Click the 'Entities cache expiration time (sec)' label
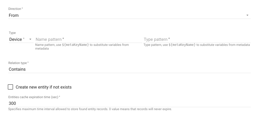This screenshot has width=259, height=120. tap(34, 97)
